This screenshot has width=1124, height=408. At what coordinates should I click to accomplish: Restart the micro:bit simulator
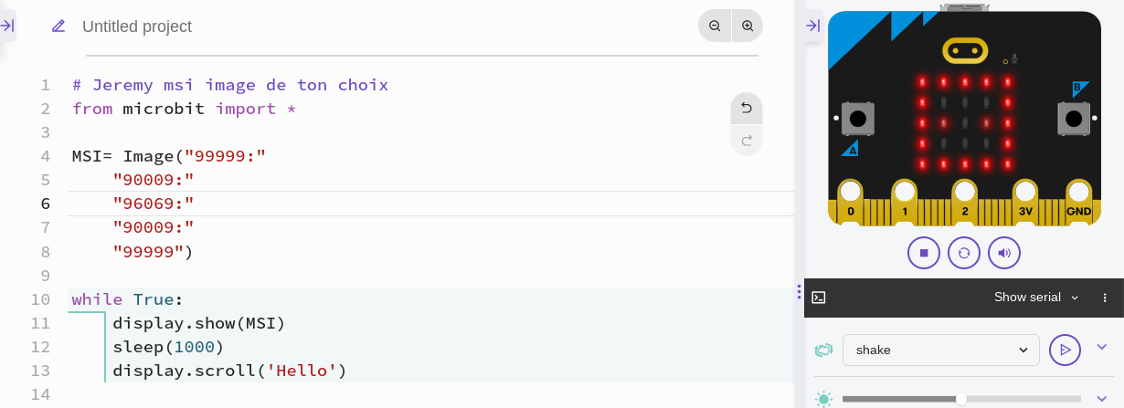pos(964,253)
